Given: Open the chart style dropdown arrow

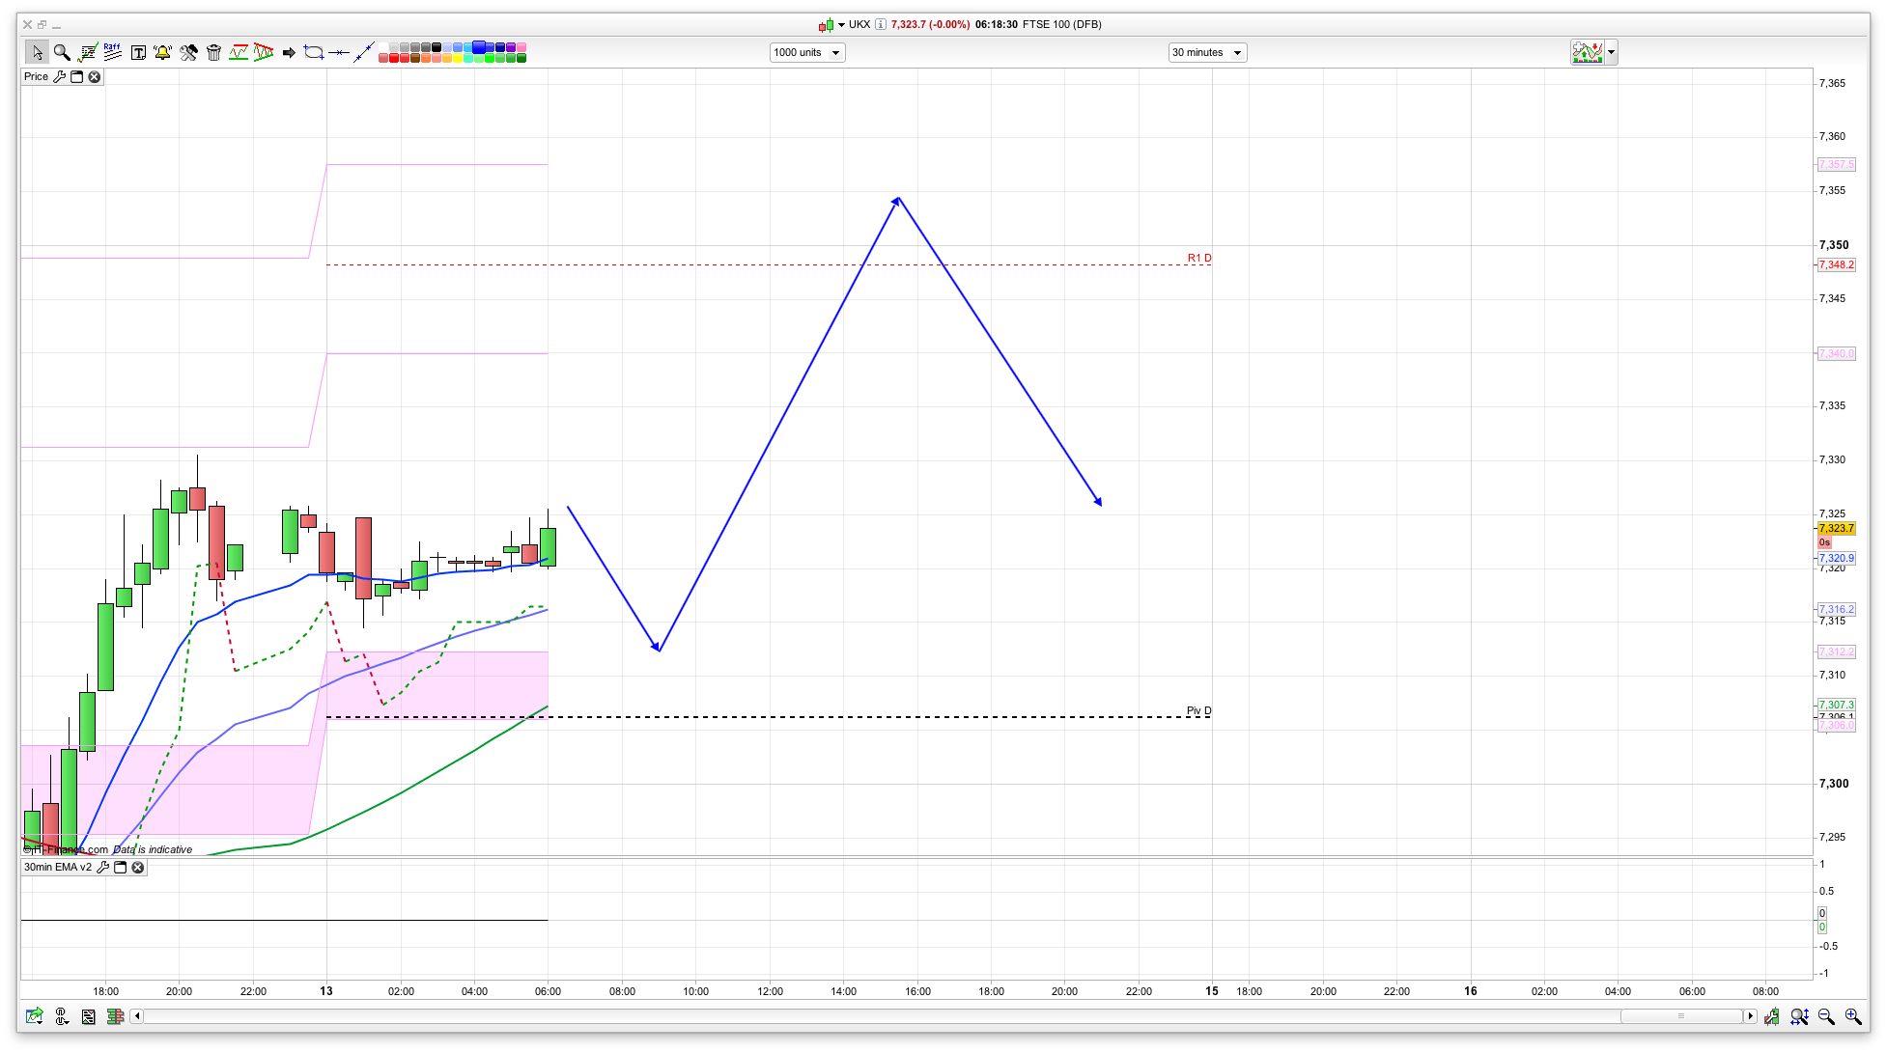Looking at the screenshot, I should [x=1611, y=52].
